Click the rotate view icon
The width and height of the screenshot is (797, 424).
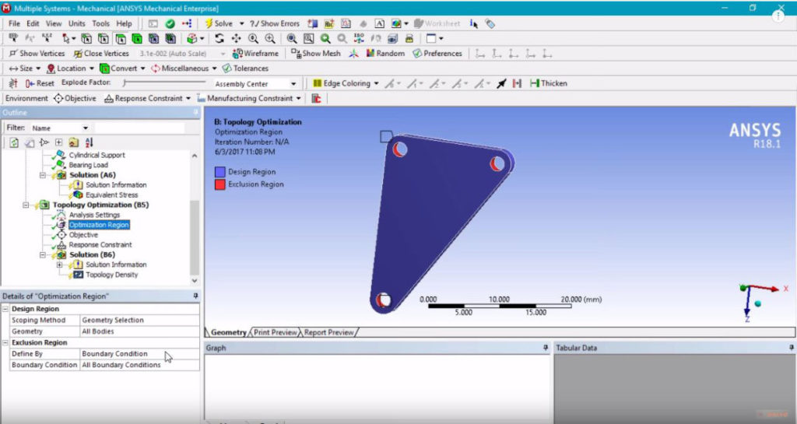pyautogui.click(x=219, y=38)
